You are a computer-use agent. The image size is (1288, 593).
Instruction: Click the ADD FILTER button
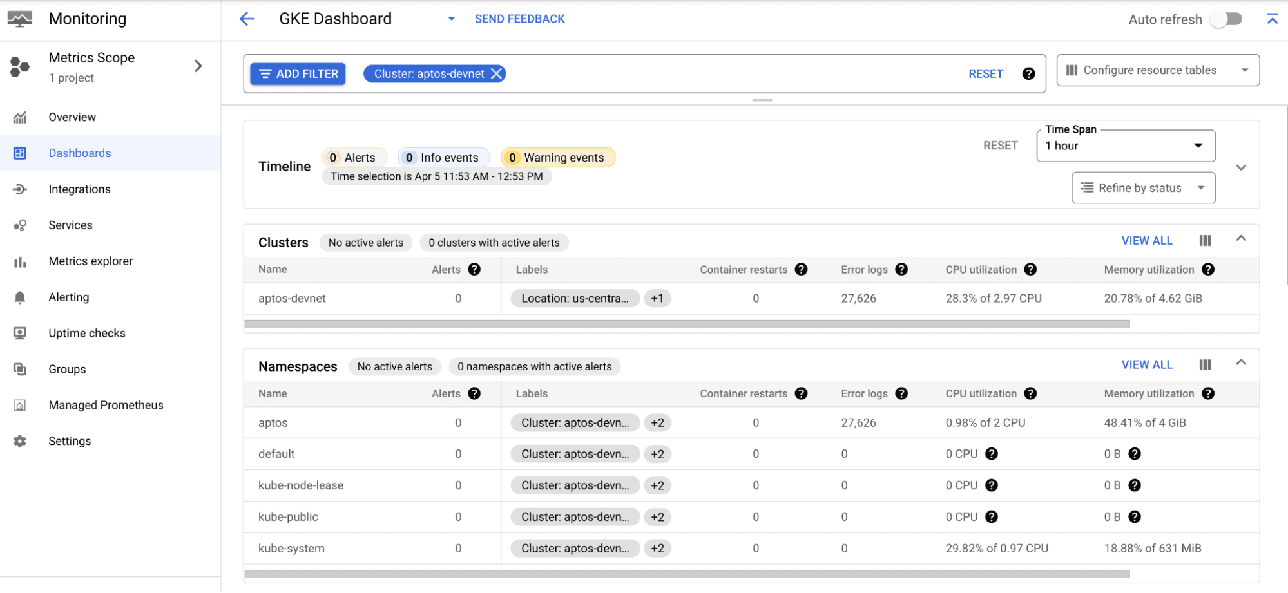297,73
